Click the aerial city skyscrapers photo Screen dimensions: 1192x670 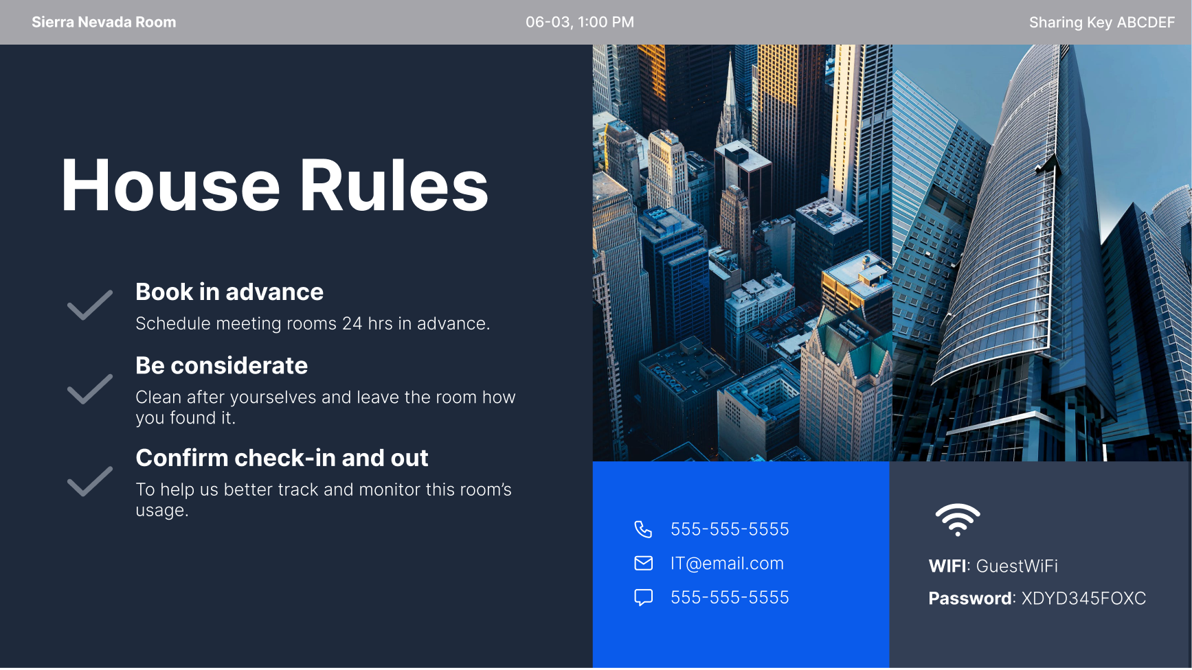pos(891,253)
